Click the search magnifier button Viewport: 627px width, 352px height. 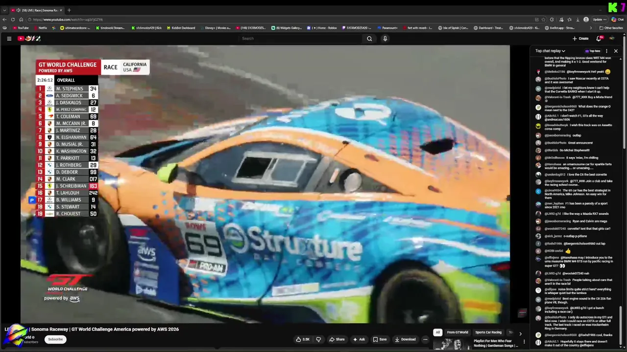click(x=369, y=39)
